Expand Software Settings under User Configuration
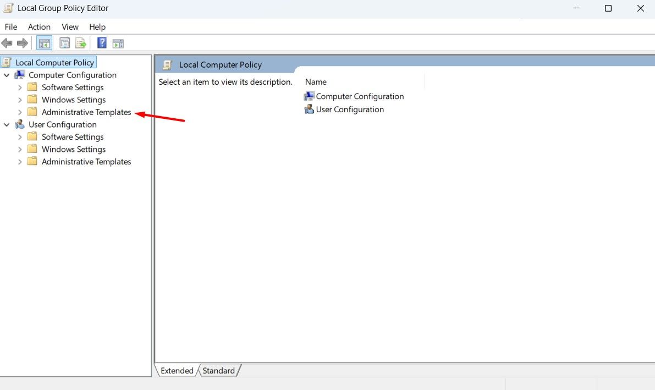This screenshot has width=655, height=390. click(20, 137)
